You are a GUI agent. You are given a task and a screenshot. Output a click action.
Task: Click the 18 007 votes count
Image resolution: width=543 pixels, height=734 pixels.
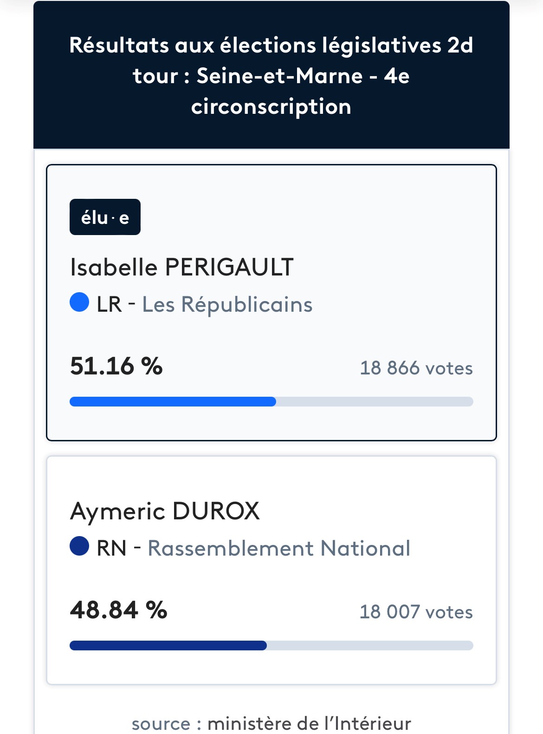click(416, 612)
